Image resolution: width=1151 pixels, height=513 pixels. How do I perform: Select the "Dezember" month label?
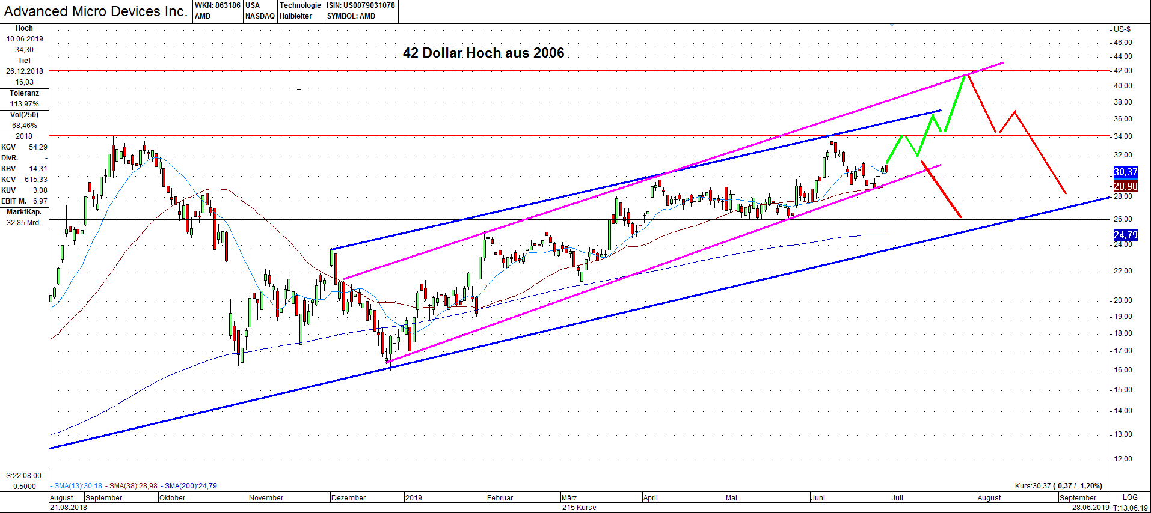[x=349, y=498]
